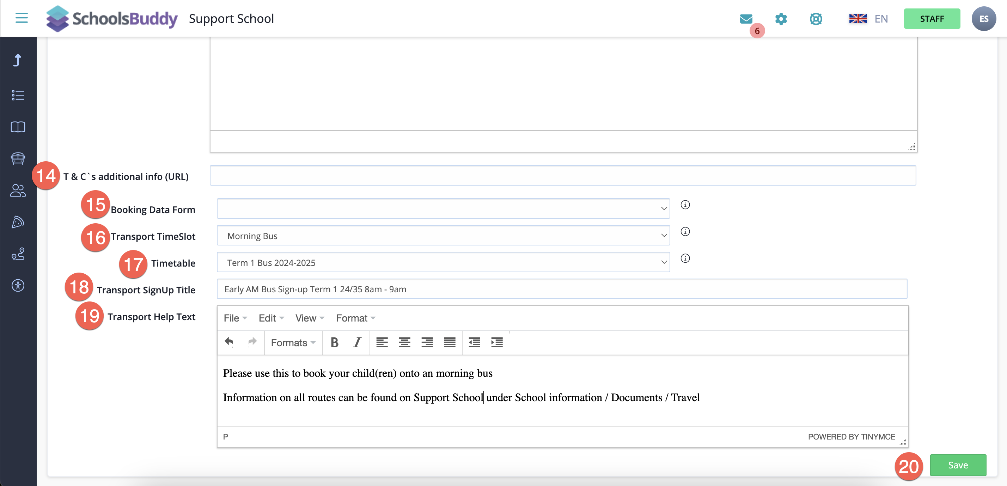
Task: Click the sidebar up-arrow icon
Action: tap(18, 60)
